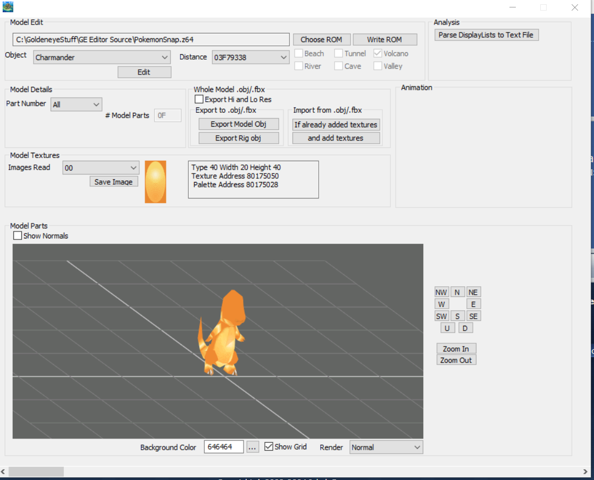Toggle the Tunnel checkbox
This screenshot has width=594, height=480.
(339, 53)
